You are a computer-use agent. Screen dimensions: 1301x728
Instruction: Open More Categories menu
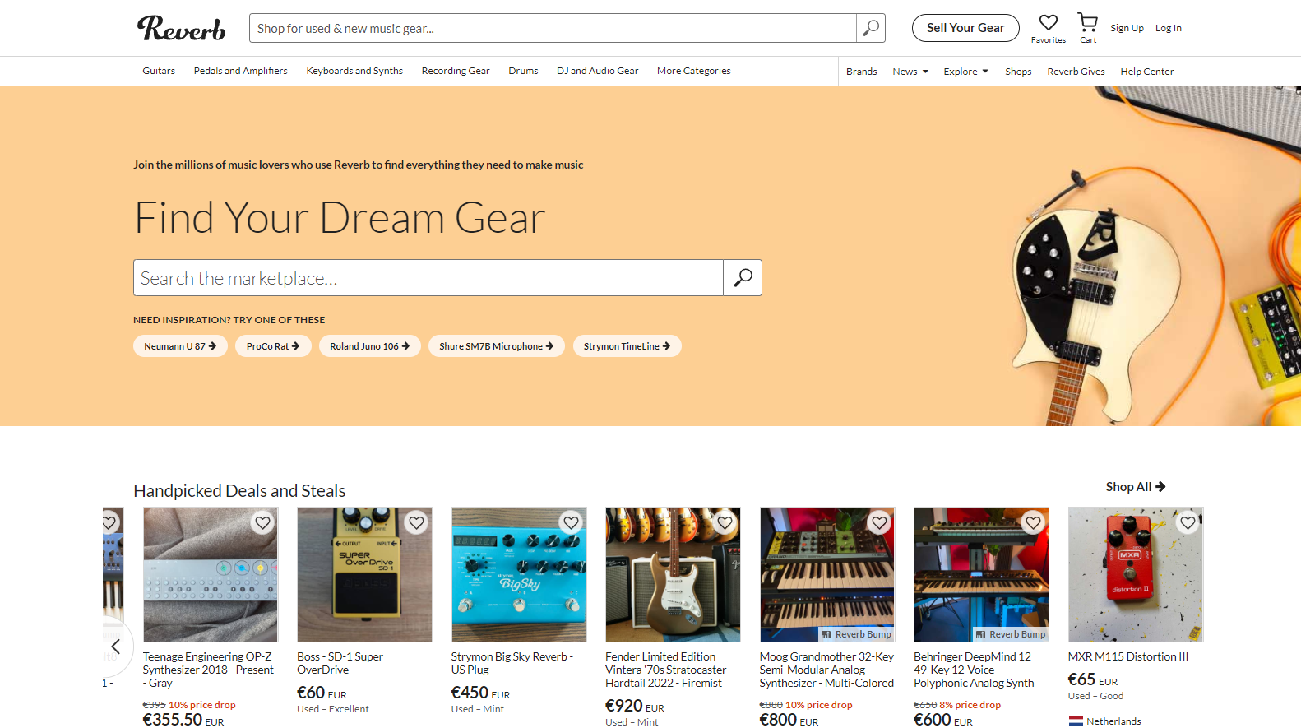click(x=693, y=71)
